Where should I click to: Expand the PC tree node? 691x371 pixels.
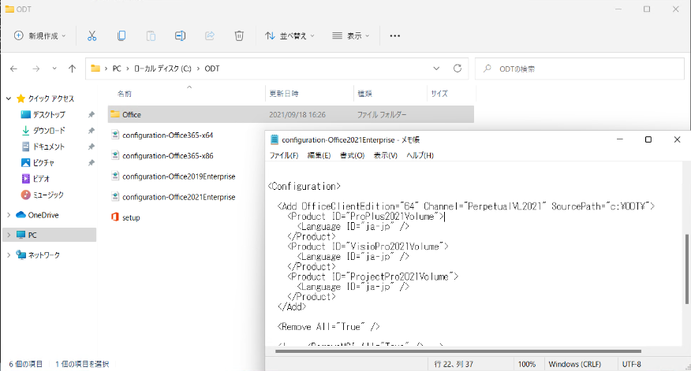coord(9,235)
